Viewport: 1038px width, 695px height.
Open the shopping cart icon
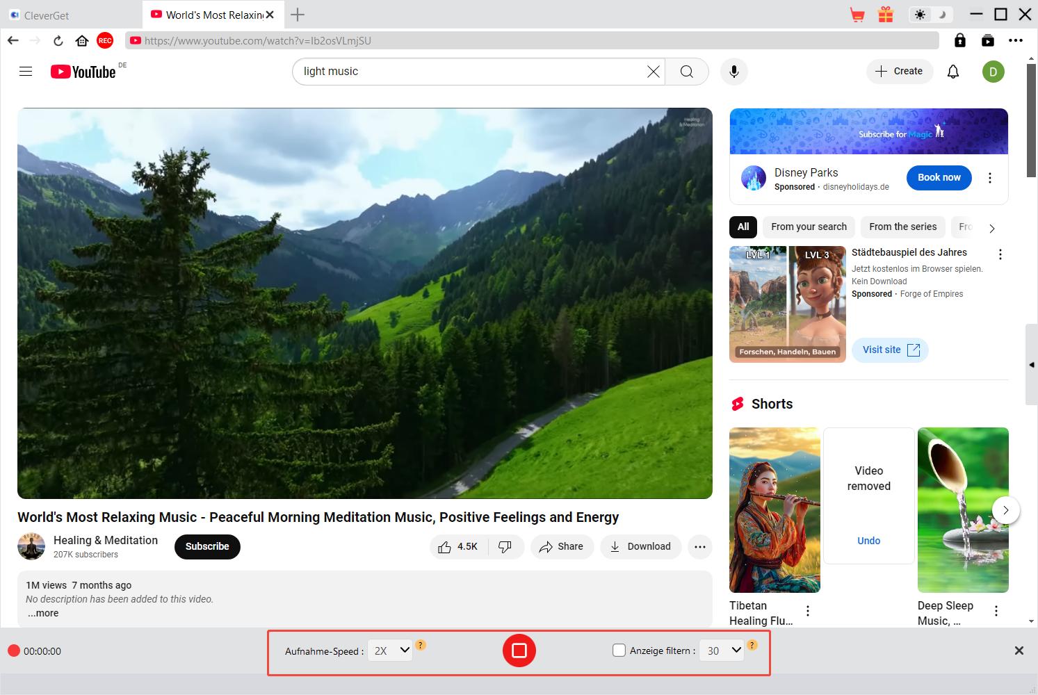(857, 15)
